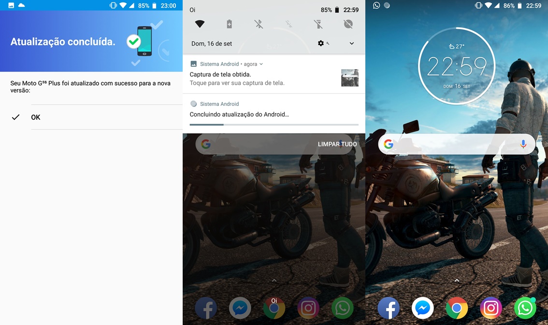Click the battery icon beside 86% on home screen

coord(519,6)
